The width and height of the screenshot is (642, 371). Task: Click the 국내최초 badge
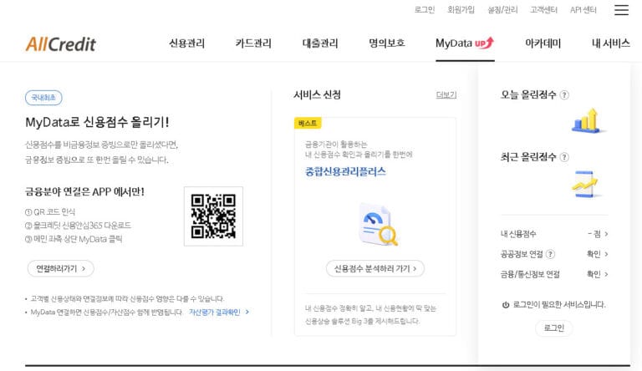pyautogui.click(x=43, y=98)
